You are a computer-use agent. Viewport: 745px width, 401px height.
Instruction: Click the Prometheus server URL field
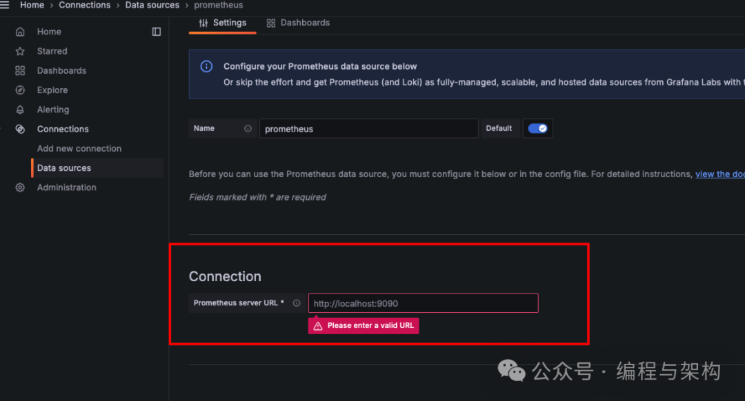[423, 303]
